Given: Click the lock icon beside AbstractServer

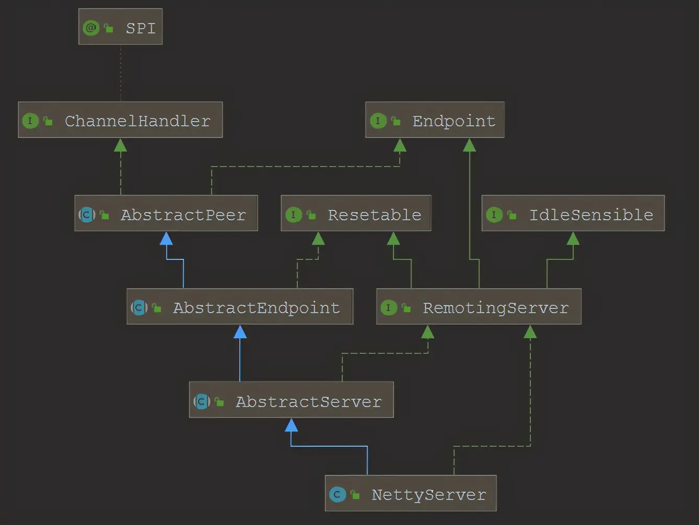Looking at the screenshot, I should point(219,401).
